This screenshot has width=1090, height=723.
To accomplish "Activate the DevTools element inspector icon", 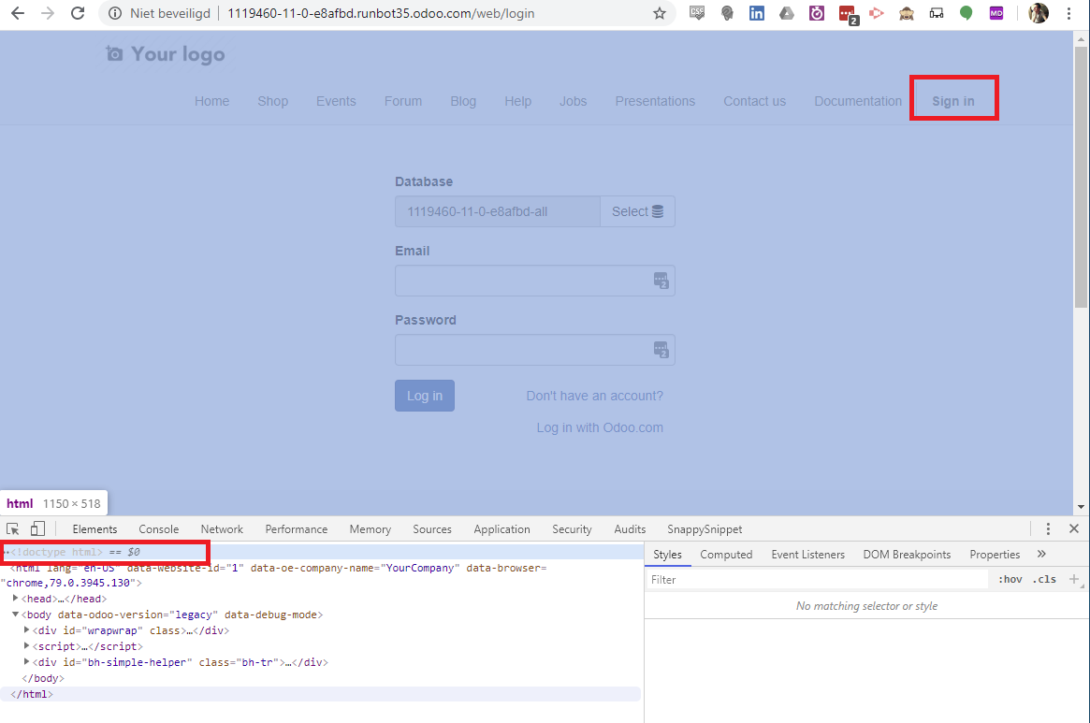I will (12, 529).
